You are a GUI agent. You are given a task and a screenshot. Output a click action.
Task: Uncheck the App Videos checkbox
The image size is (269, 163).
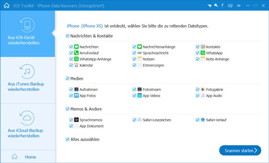(134, 95)
